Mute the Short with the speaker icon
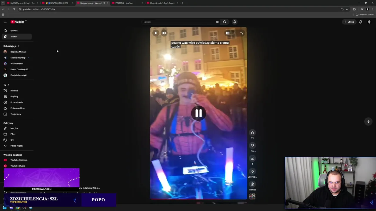 point(164,33)
